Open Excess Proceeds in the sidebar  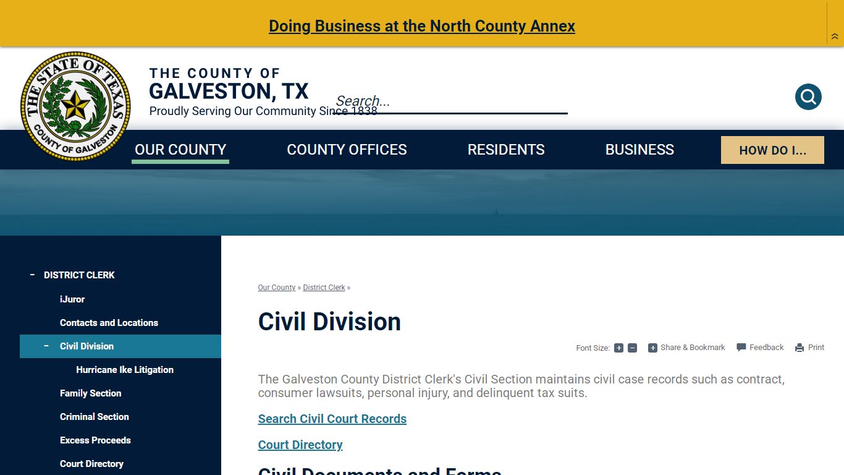[x=95, y=440]
